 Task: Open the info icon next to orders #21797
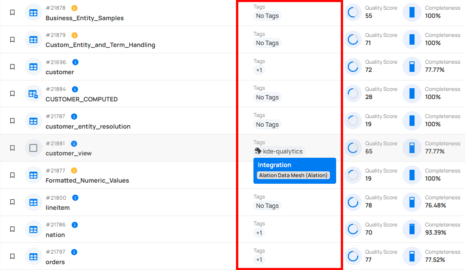click(x=74, y=252)
